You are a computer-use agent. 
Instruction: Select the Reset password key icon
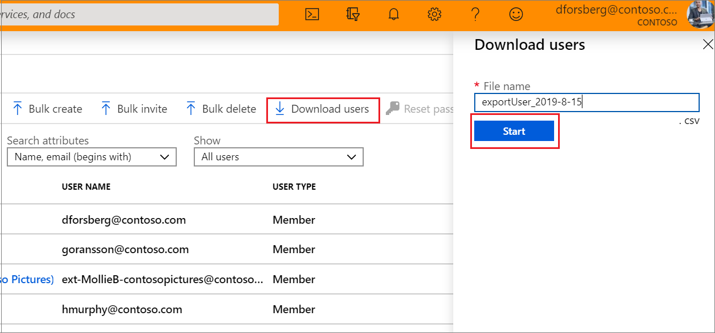click(x=393, y=109)
